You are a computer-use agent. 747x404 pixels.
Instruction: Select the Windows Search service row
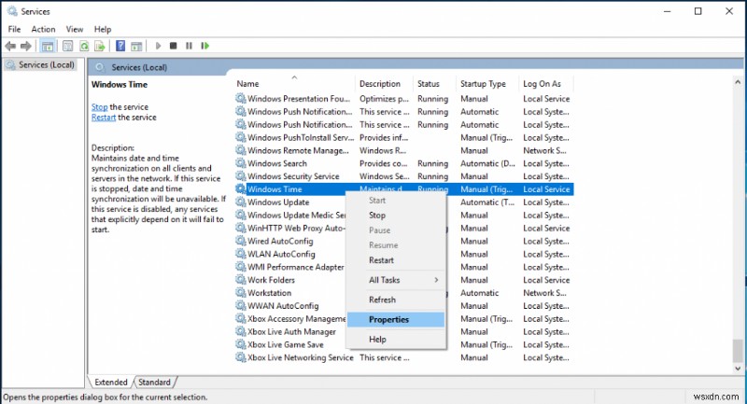(x=404, y=163)
